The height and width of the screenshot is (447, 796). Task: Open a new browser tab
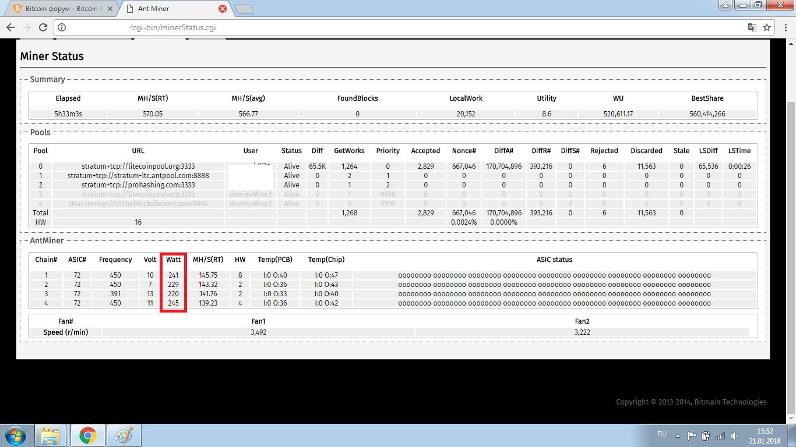coord(245,9)
